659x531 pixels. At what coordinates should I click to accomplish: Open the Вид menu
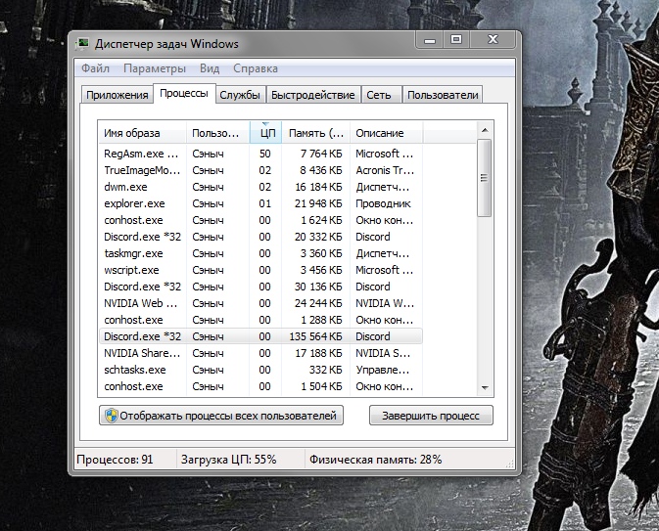[x=210, y=68]
